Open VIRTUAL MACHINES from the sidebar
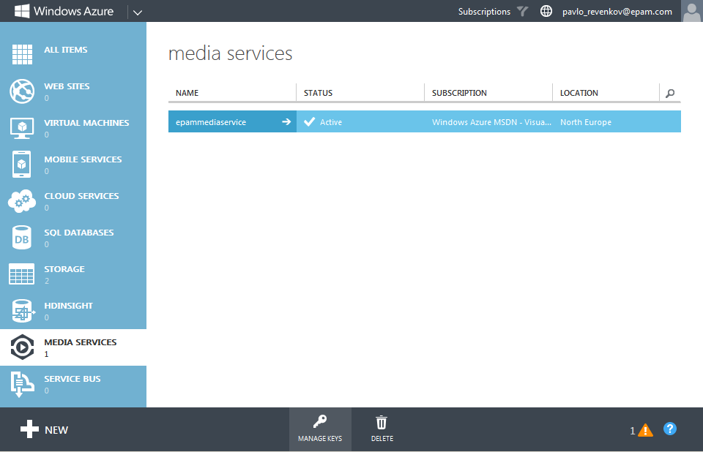Image resolution: width=703 pixels, height=452 pixels. coord(22,128)
